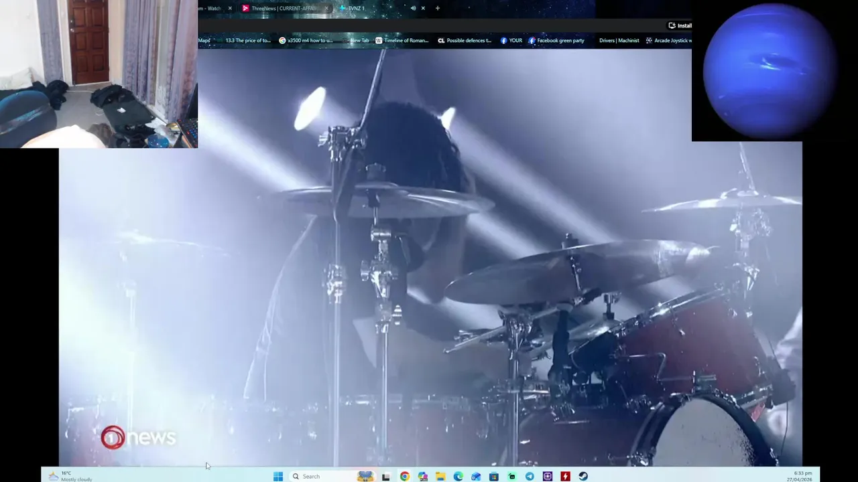Open 'x3500 m4 how to u...' Google bookmark

pyautogui.click(x=306, y=40)
